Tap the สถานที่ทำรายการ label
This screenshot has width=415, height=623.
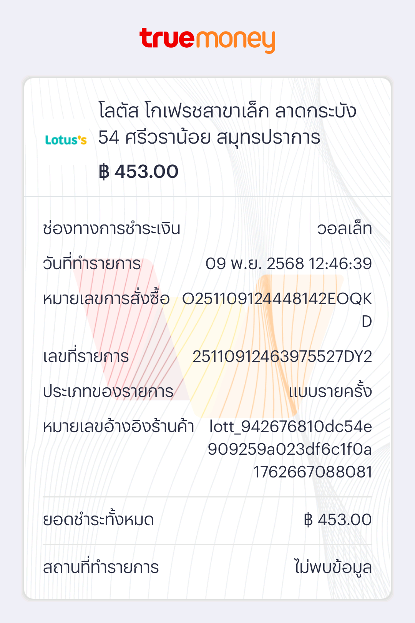[x=101, y=568]
